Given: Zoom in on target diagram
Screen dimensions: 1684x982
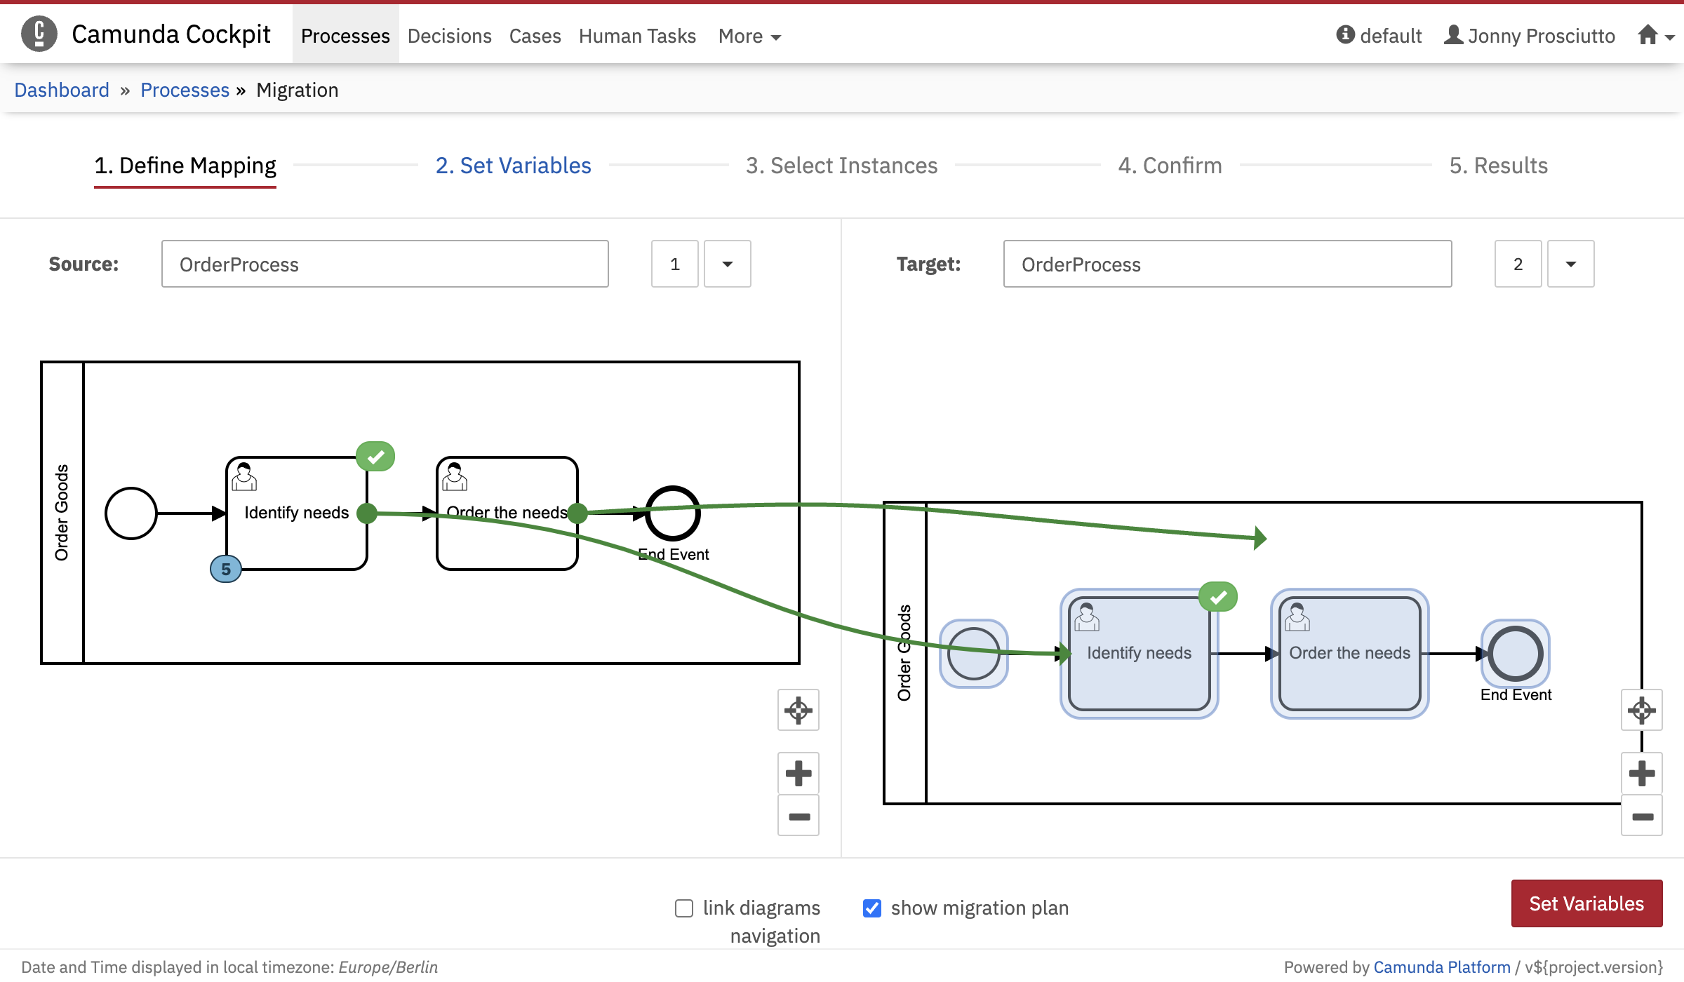Looking at the screenshot, I should [x=1642, y=774].
